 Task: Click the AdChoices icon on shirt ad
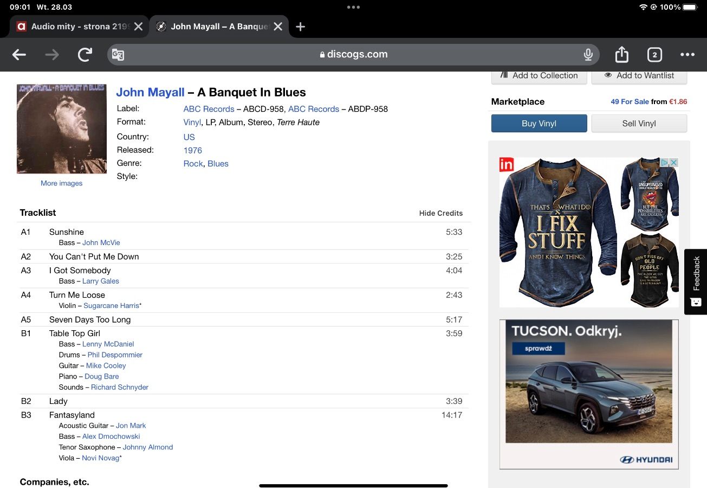coord(664,163)
